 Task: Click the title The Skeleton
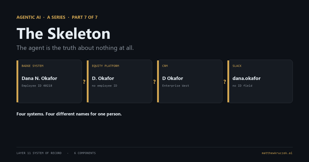pyautogui.click(x=63, y=34)
